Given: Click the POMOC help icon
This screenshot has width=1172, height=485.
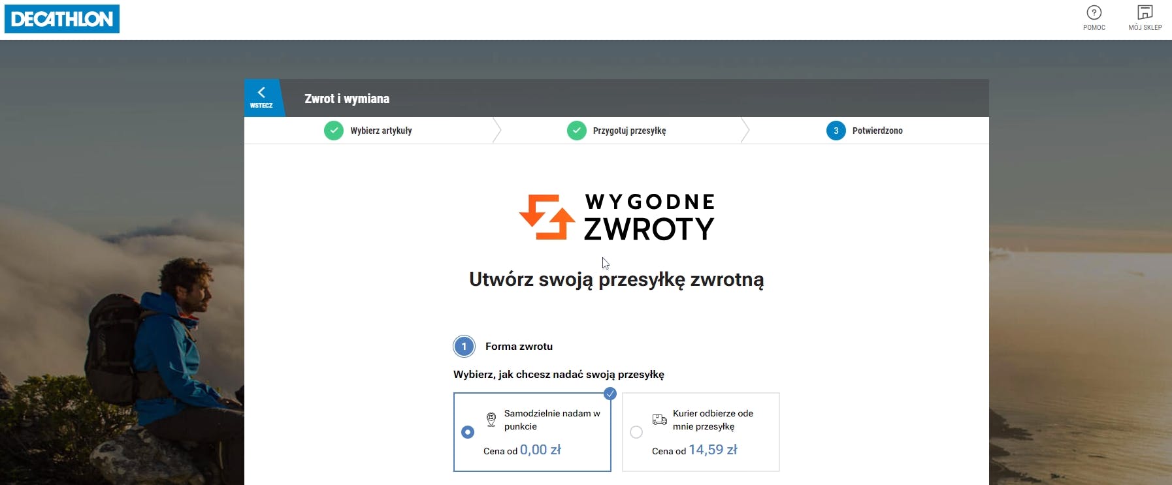Looking at the screenshot, I should click(1093, 12).
